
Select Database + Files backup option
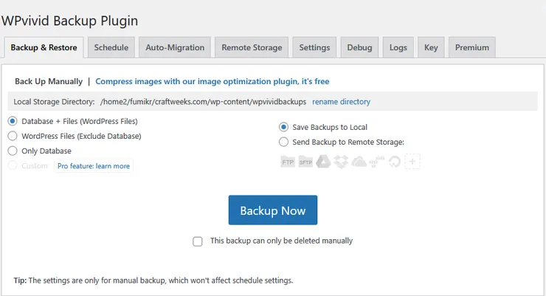point(13,121)
